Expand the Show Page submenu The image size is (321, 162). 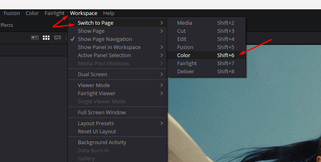pos(117,31)
